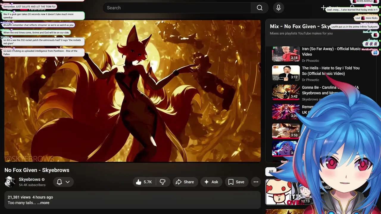This screenshot has width=381, height=214.
Task: Click the verified badge beside Skyebrows
Action: tap(43, 180)
